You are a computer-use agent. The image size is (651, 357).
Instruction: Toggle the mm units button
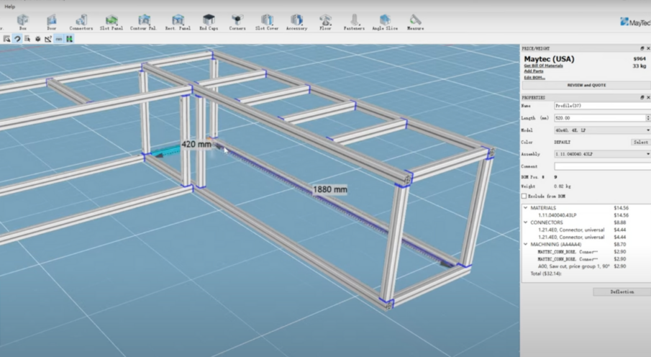point(59,39)
